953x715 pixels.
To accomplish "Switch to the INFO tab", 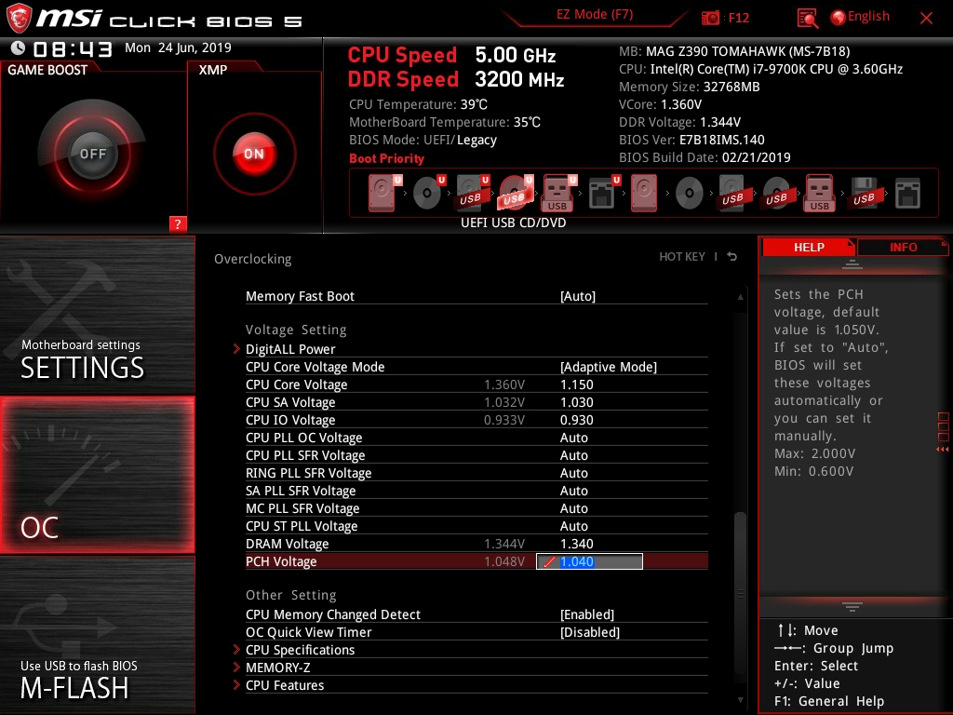I will (x=903, y=247).
